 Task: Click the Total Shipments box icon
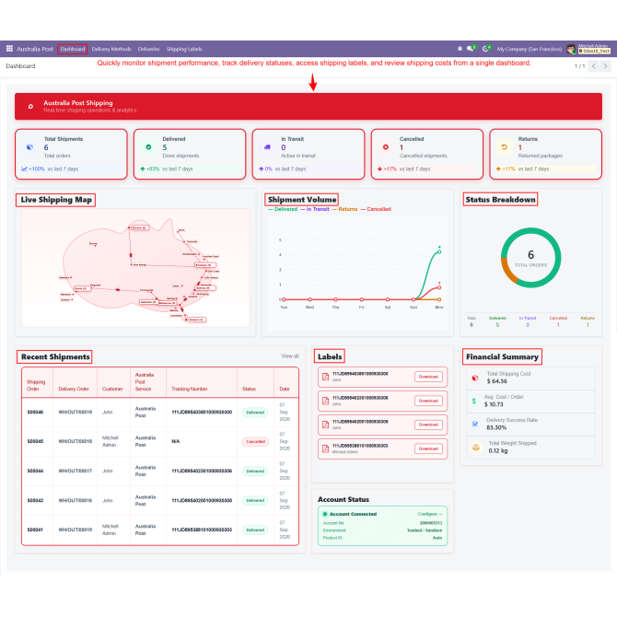pyautogui.click(x=29, y=147)
